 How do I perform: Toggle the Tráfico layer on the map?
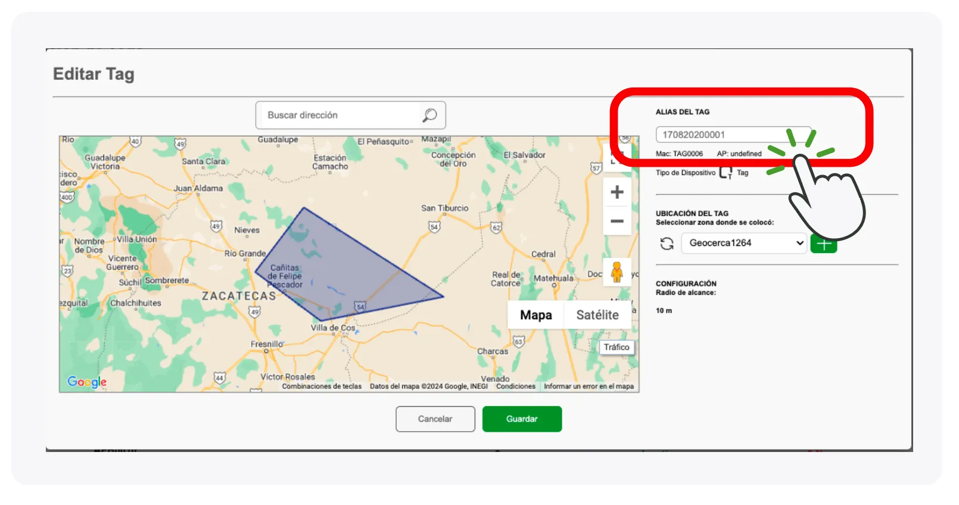[616, 347]
